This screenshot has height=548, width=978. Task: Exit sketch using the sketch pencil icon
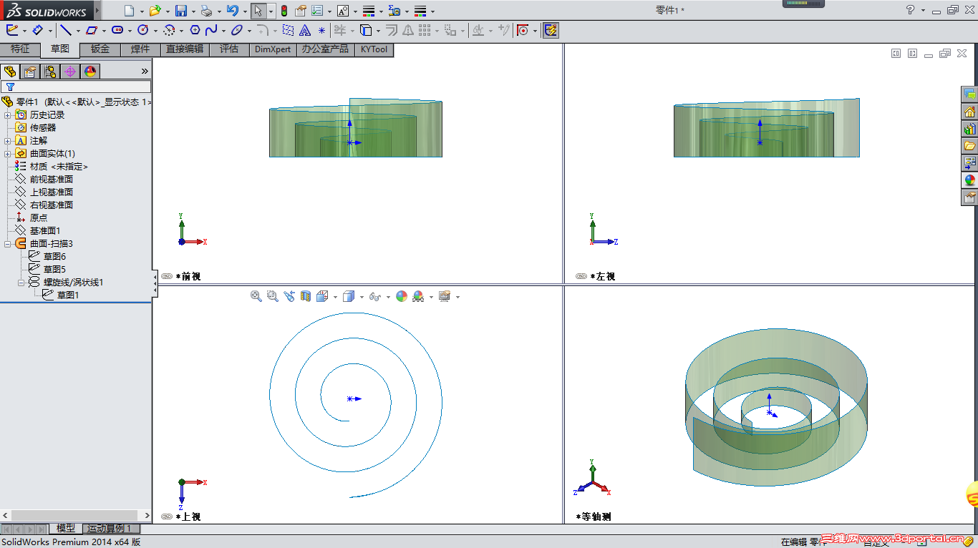click(12, 30)
